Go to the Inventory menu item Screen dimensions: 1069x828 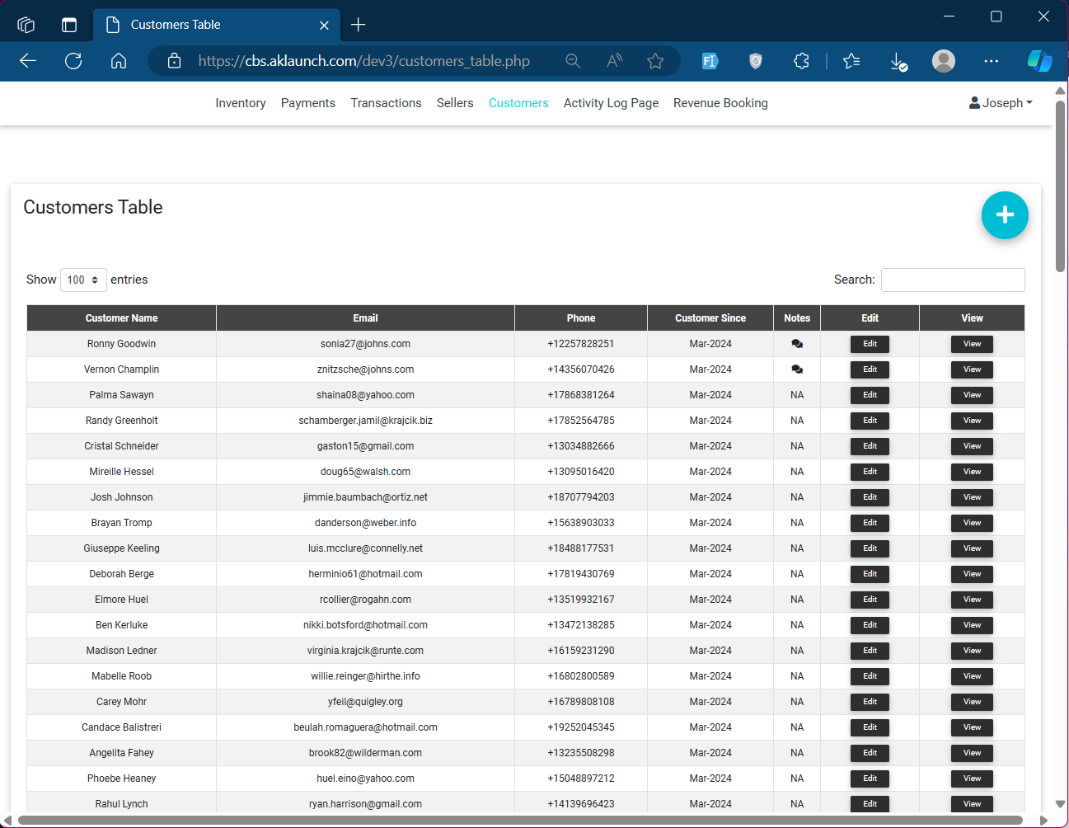tap(240, 103)
